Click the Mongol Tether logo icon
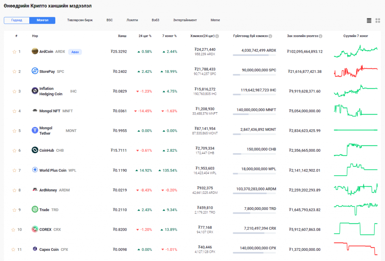The height and width of the screenshot is (261, 385). pos(35,130)
